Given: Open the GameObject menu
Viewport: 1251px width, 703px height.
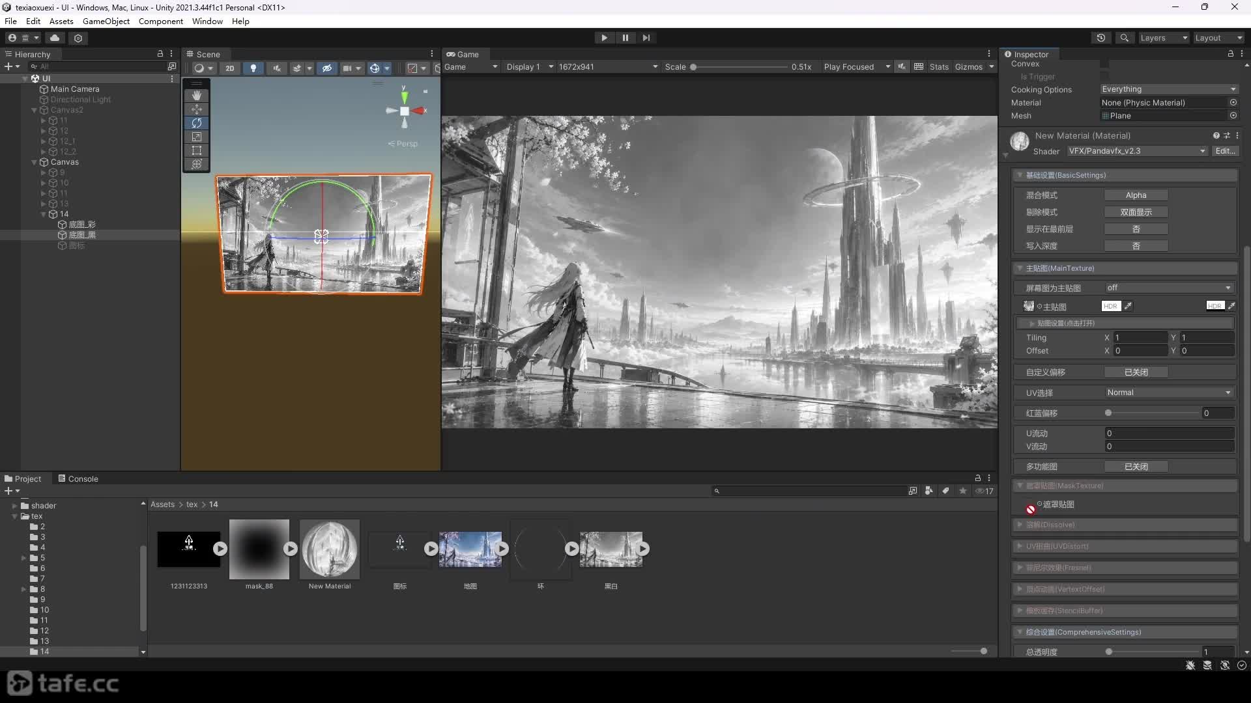Looking at the screenshot, I should pos(106,21).
